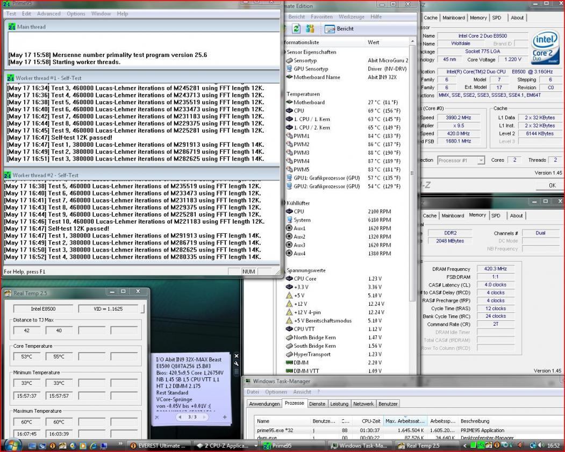Select the prime95.exe *32 process row
The height and width of the screenshot is (452, 565).
pyautogui.click(x=408, y=431)
